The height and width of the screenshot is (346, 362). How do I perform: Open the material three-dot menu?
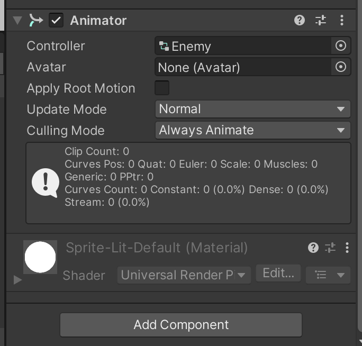(347, 248)
